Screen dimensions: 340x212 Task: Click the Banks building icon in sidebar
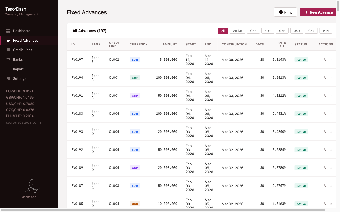(9, 59)
